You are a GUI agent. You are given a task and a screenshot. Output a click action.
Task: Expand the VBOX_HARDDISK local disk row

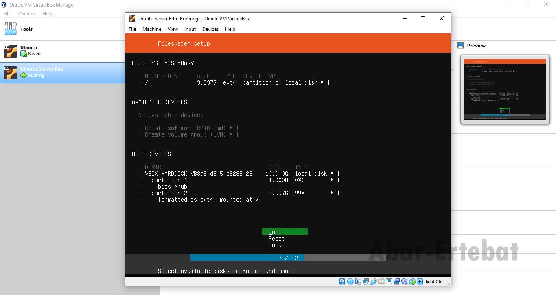239,174
